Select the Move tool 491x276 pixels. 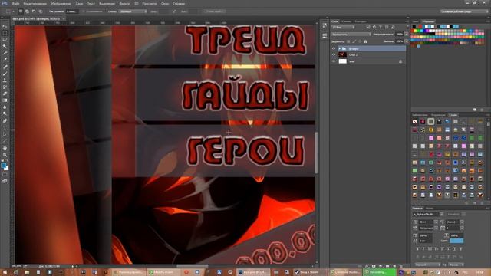click(x=5, y=26)
